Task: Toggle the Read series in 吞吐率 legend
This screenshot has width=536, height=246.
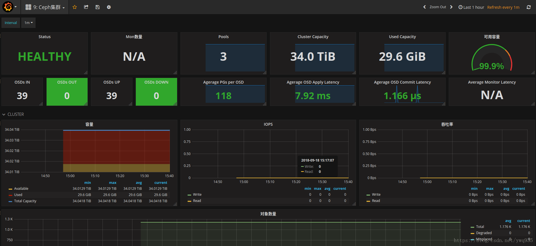Action: (x=376, y=201)
